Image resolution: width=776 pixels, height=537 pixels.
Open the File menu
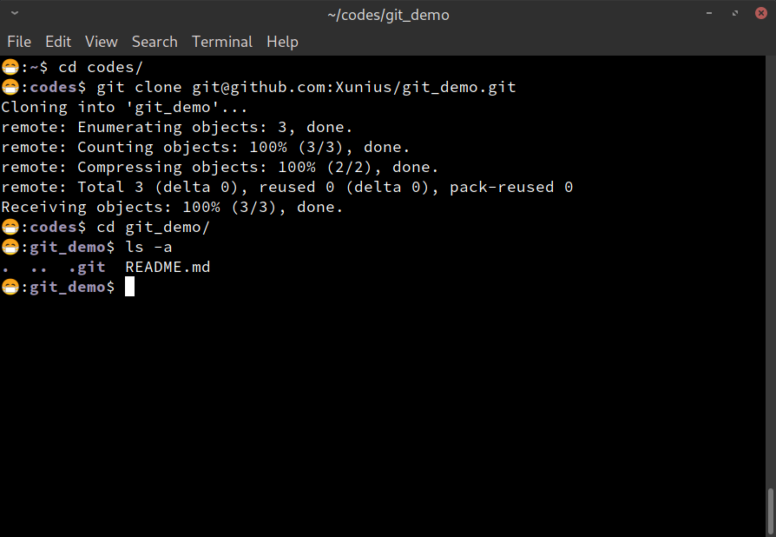pyautogui.click(x=19, y=42)
